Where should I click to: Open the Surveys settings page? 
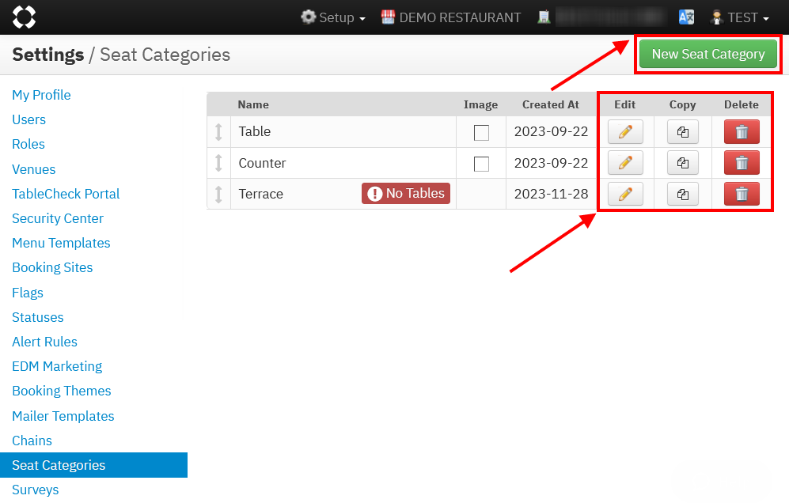(36, 490)
